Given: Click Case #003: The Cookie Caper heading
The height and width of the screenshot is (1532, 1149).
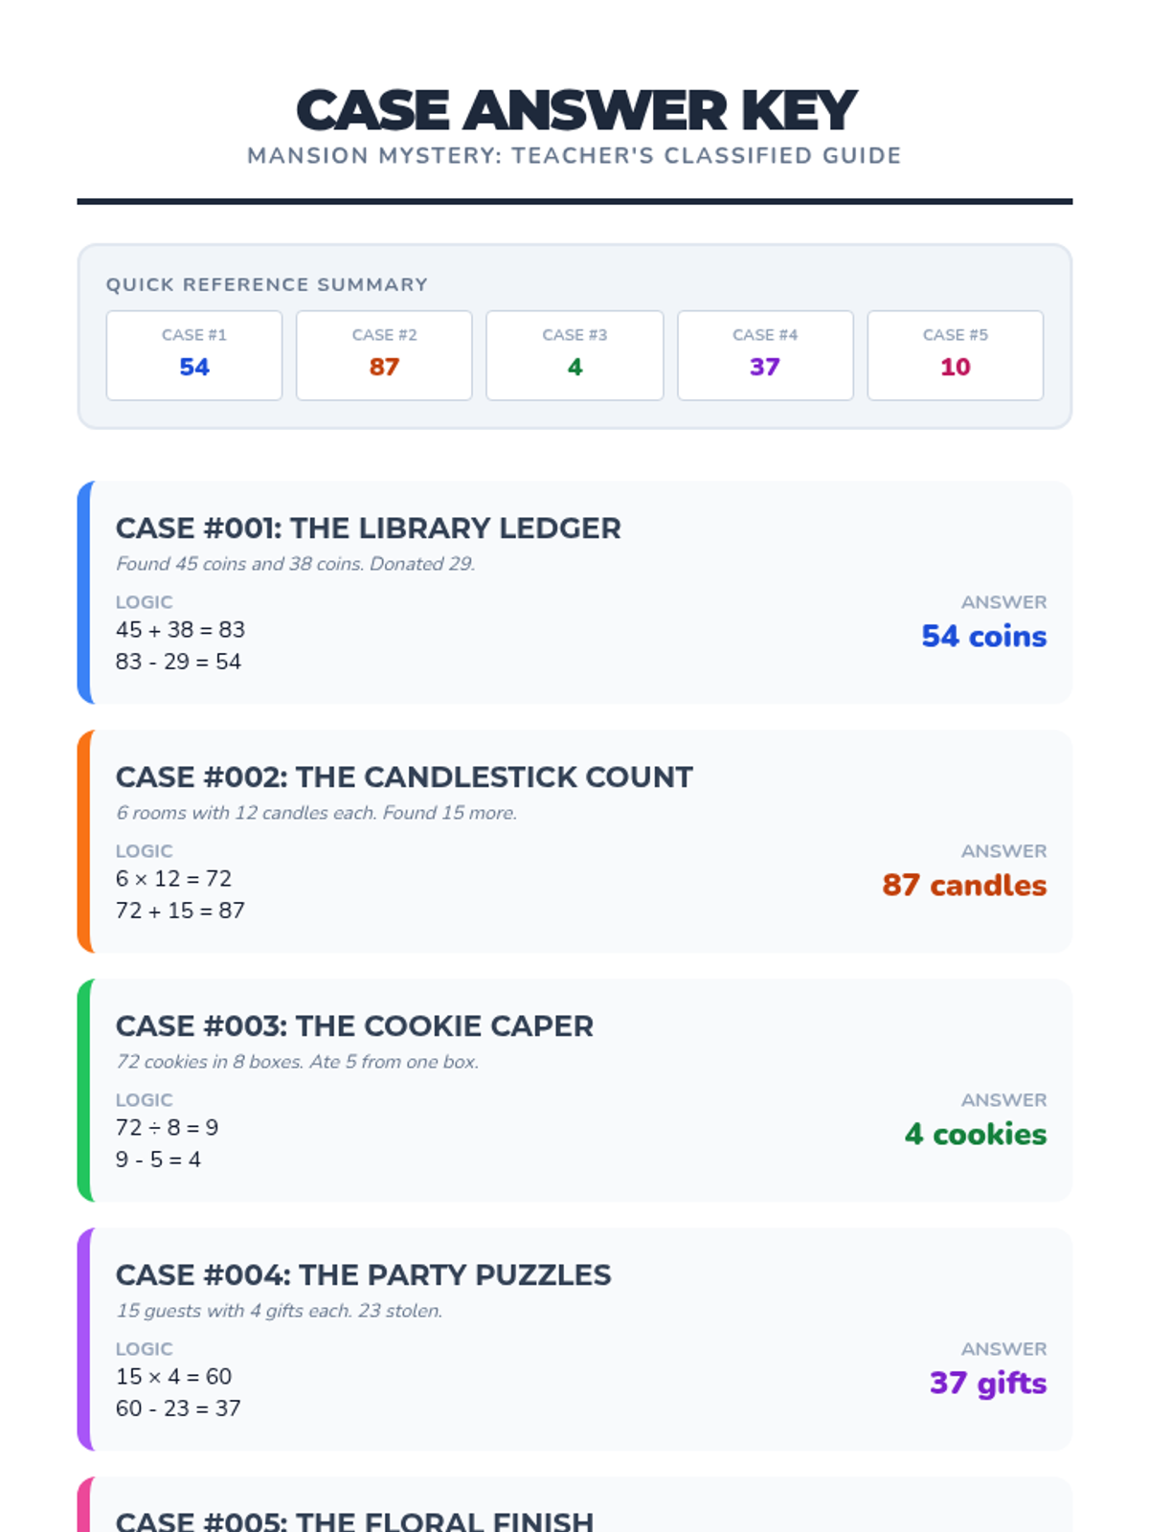Looking at the screenshot, I should pos(354,1026).
